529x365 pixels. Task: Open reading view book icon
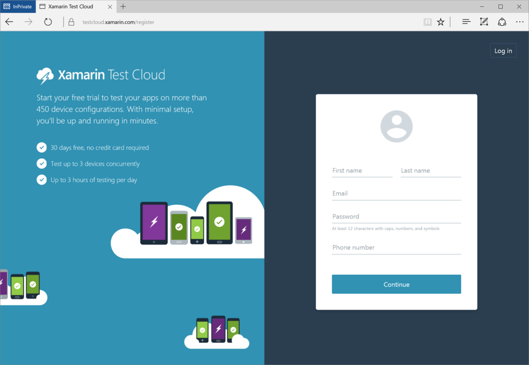pyautogui.click(x=427, y=22)
